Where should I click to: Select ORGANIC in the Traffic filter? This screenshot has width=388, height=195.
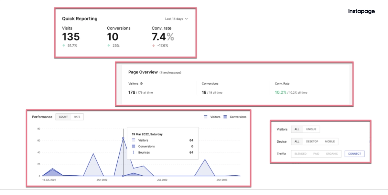(332, 154)
